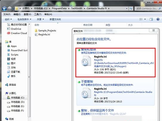
Task: Open the 包含到库中 dropdown
Action: point(24,19)
